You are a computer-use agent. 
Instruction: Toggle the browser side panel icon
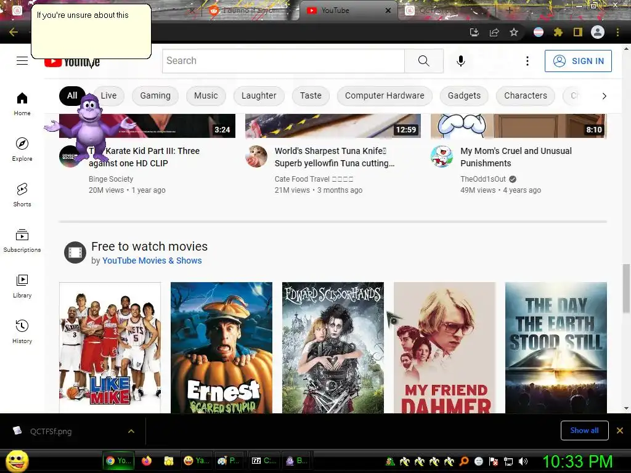[578, 32]
